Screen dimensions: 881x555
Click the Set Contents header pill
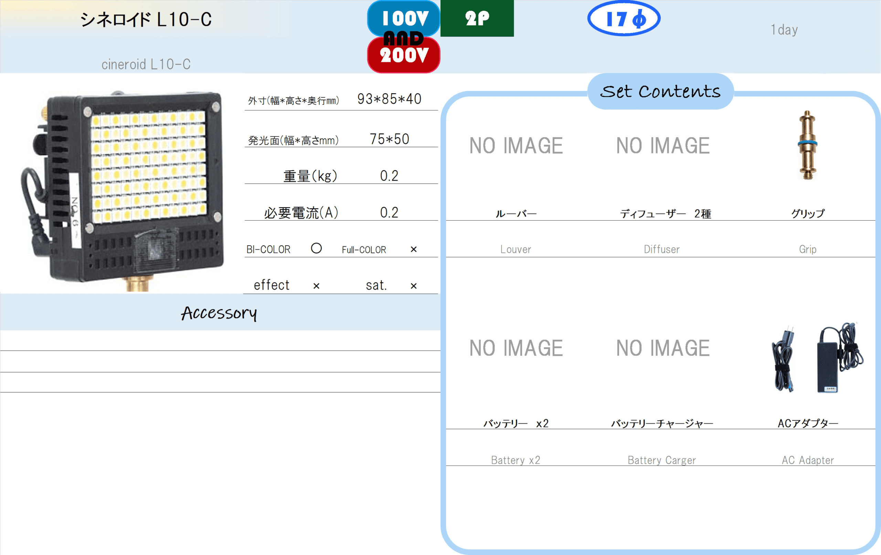coord(660,92)
